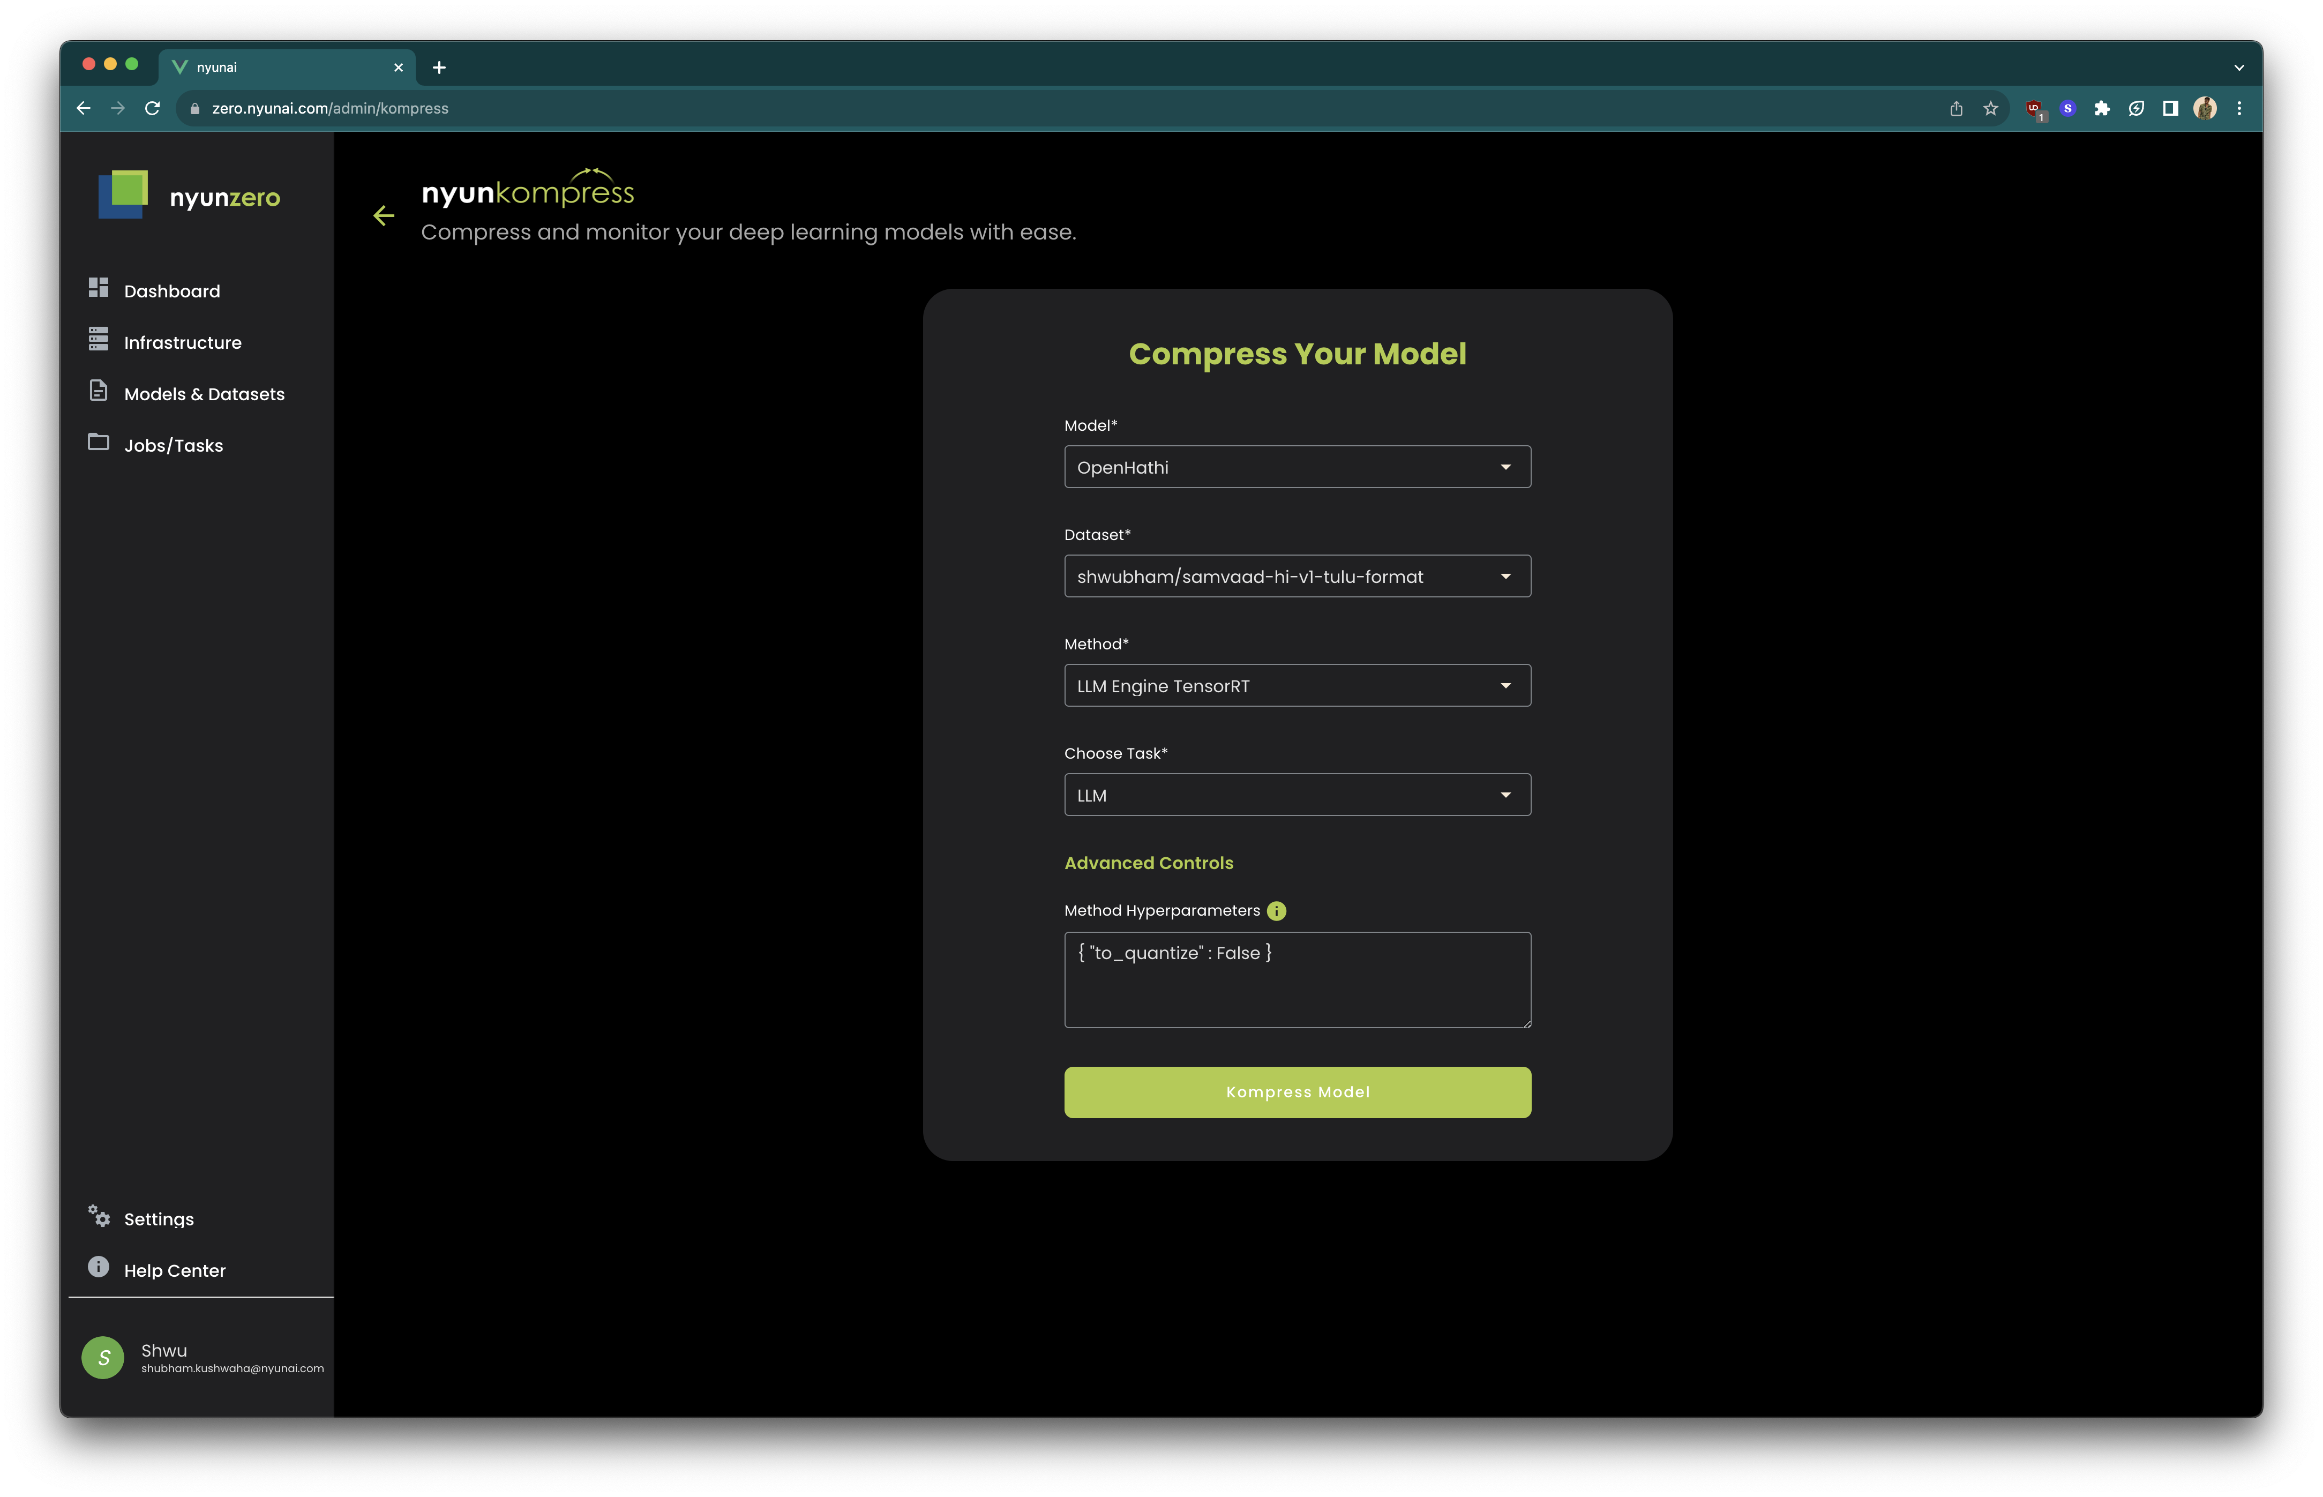2323x1497 pixels.
Task: Click the site lock icon
Action: [194, 109]
